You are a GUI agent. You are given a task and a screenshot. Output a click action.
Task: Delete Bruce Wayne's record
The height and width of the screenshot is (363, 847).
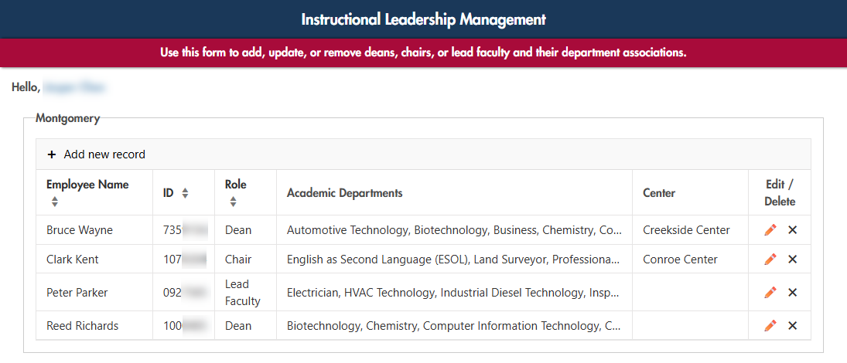[792, 230]
